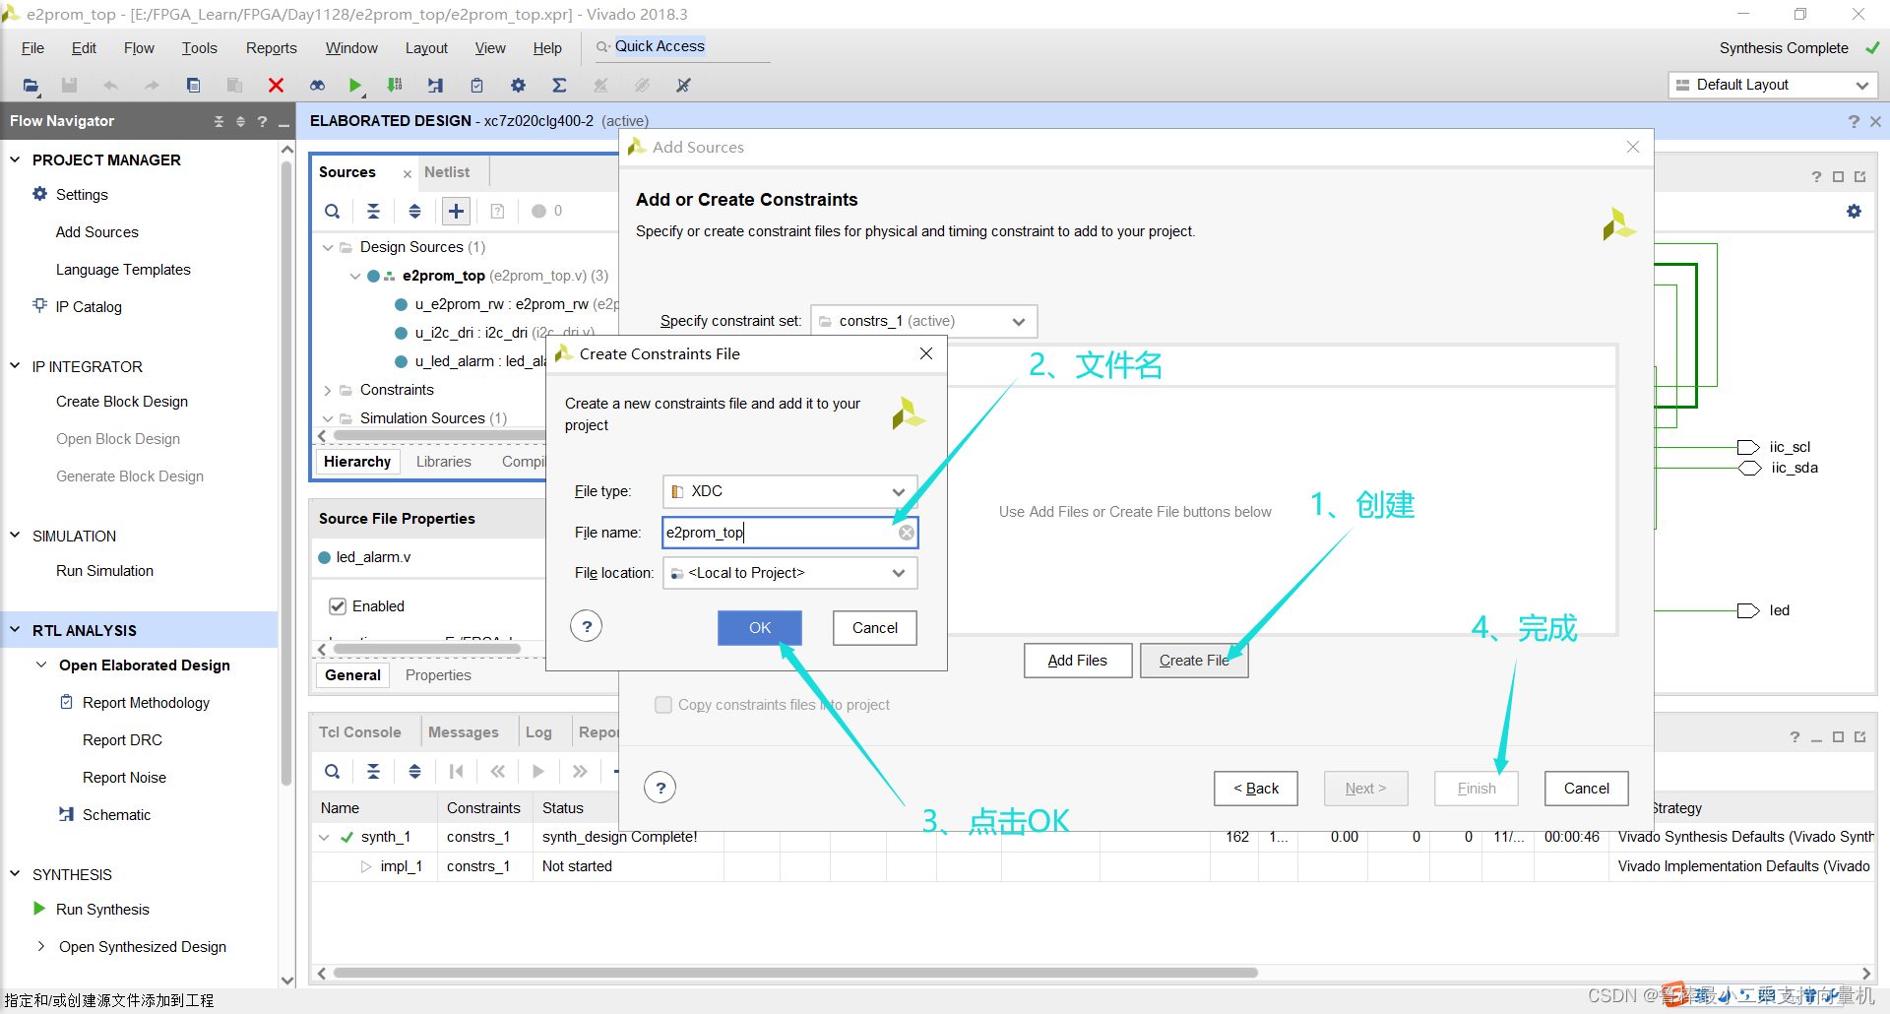
Task: Open the Reports menu
Action: point(271,48)
